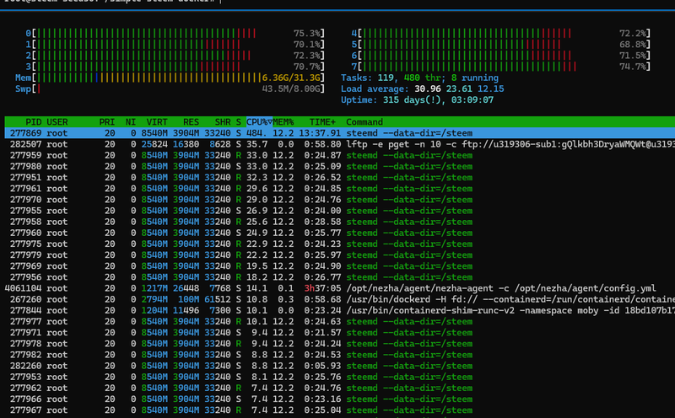Image resolution: width=675 pixels, height=418 pixels.
Task: Click the SHR column header
Action: click(221, 121)
